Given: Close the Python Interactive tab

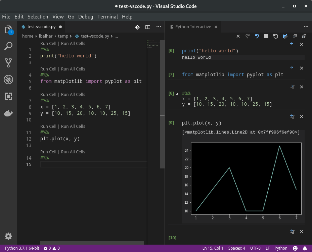Looking at the screenshot, I should pyautogui.click(x=216, y=27).
